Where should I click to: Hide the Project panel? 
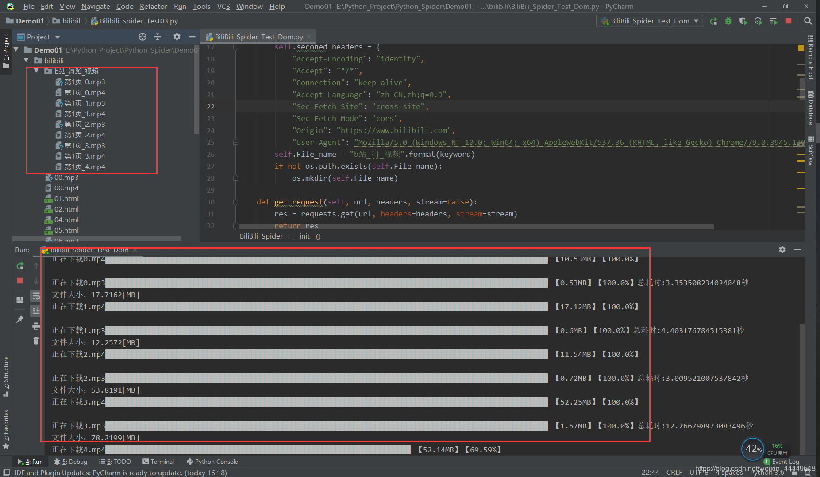tap(192, 37)
